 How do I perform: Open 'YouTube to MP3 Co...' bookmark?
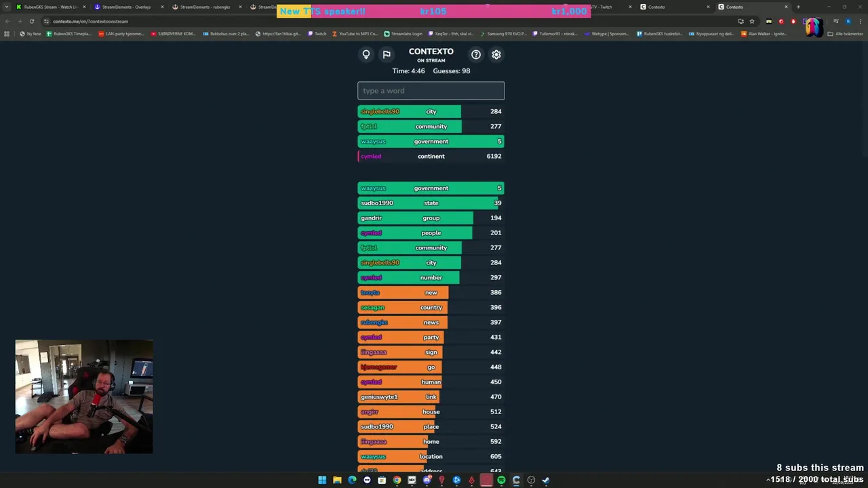tap(355, 33)
